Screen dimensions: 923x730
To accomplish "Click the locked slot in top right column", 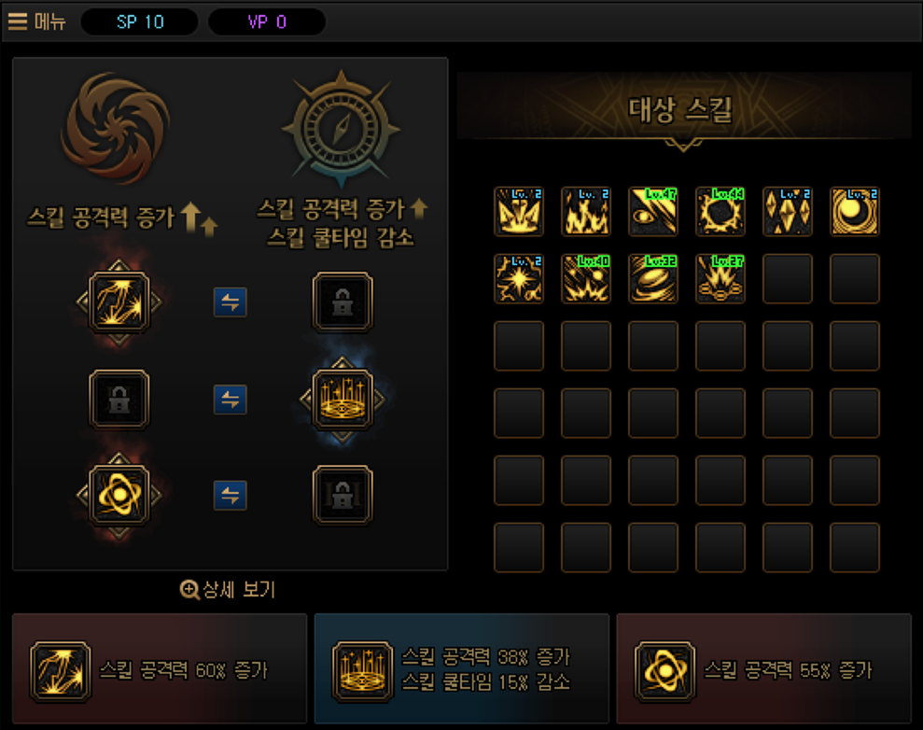I will click(343, 302).
